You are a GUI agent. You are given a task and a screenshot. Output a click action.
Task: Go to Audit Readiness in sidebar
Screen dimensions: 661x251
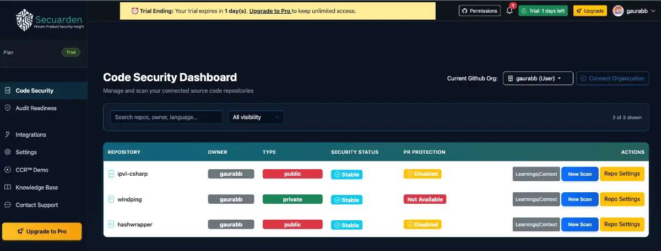(36, 108)
